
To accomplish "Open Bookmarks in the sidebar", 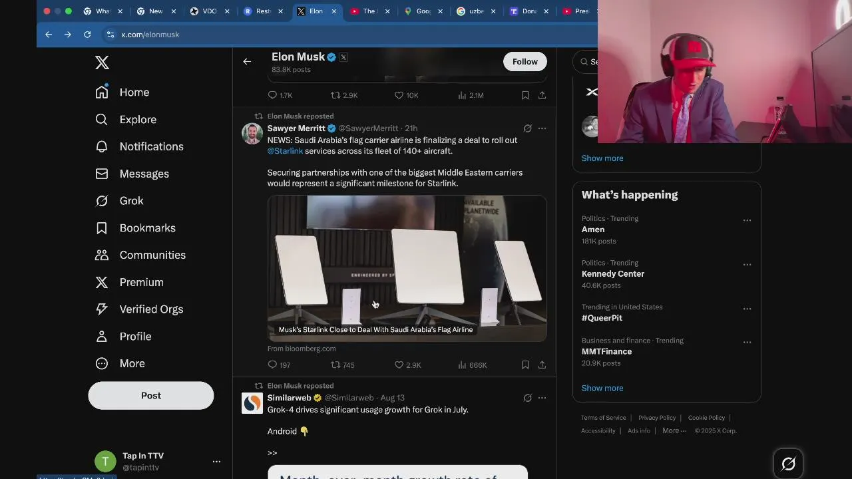I will 135,228.
